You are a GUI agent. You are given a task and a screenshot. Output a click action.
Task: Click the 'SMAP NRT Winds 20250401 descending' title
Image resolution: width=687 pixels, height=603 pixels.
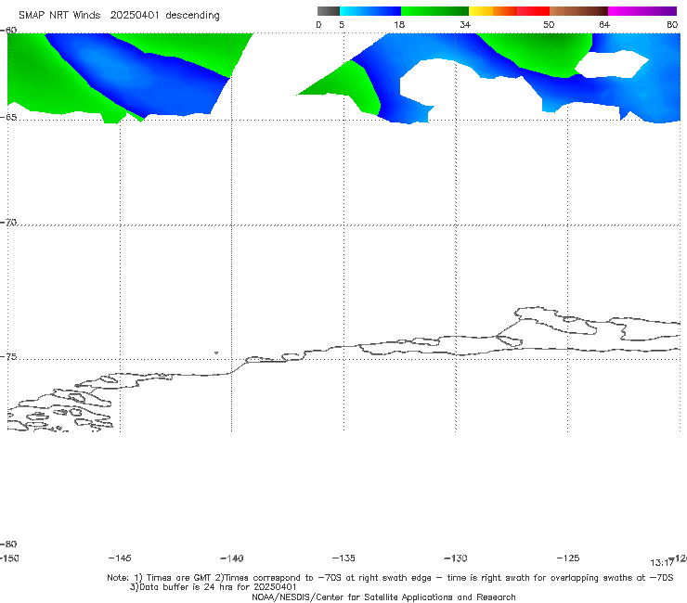119,15
